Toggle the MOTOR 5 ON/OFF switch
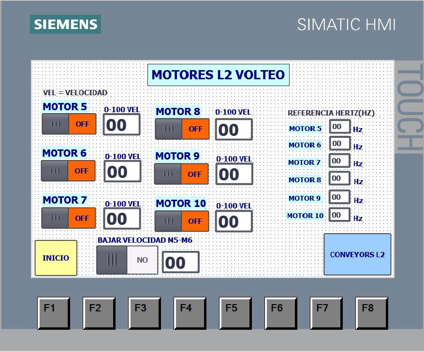 68,124
